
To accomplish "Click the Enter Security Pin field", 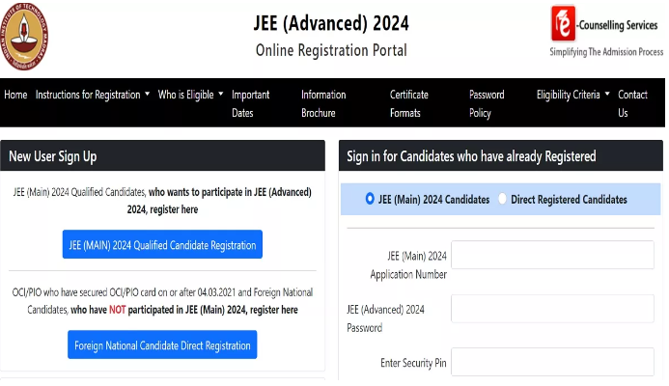I will 552,363.
